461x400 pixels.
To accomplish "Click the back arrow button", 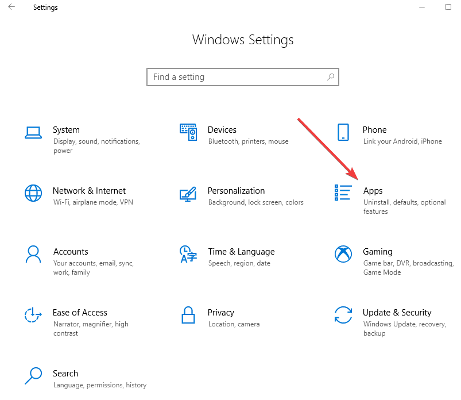I will point(11,7).
